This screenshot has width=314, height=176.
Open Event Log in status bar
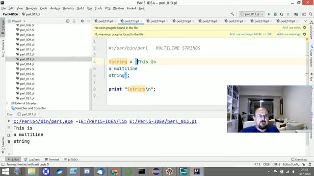[299, 159]
